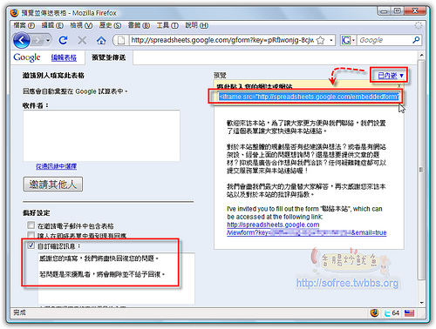Click the Firefox icon in the title bar
This screenshot has width=436, height=329.
(15, 13)
